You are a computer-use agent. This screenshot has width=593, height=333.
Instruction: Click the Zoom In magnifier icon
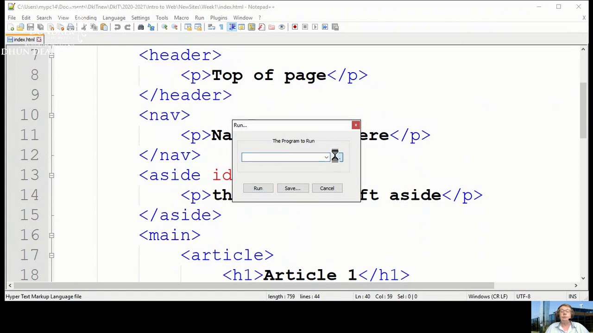coord(164,27)
